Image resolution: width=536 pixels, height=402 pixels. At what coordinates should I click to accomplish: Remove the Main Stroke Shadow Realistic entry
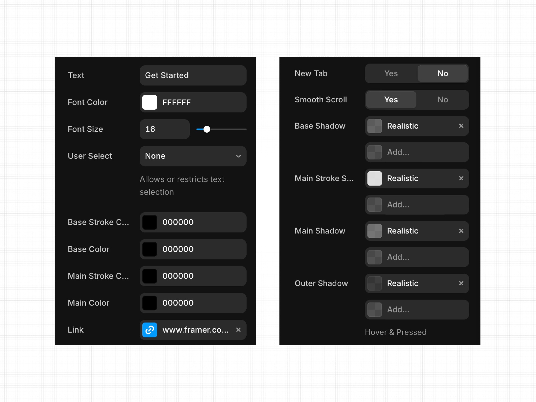tap(461, 178)
